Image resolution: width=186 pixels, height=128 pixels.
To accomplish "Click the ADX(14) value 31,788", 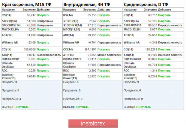I will (31, 35).
